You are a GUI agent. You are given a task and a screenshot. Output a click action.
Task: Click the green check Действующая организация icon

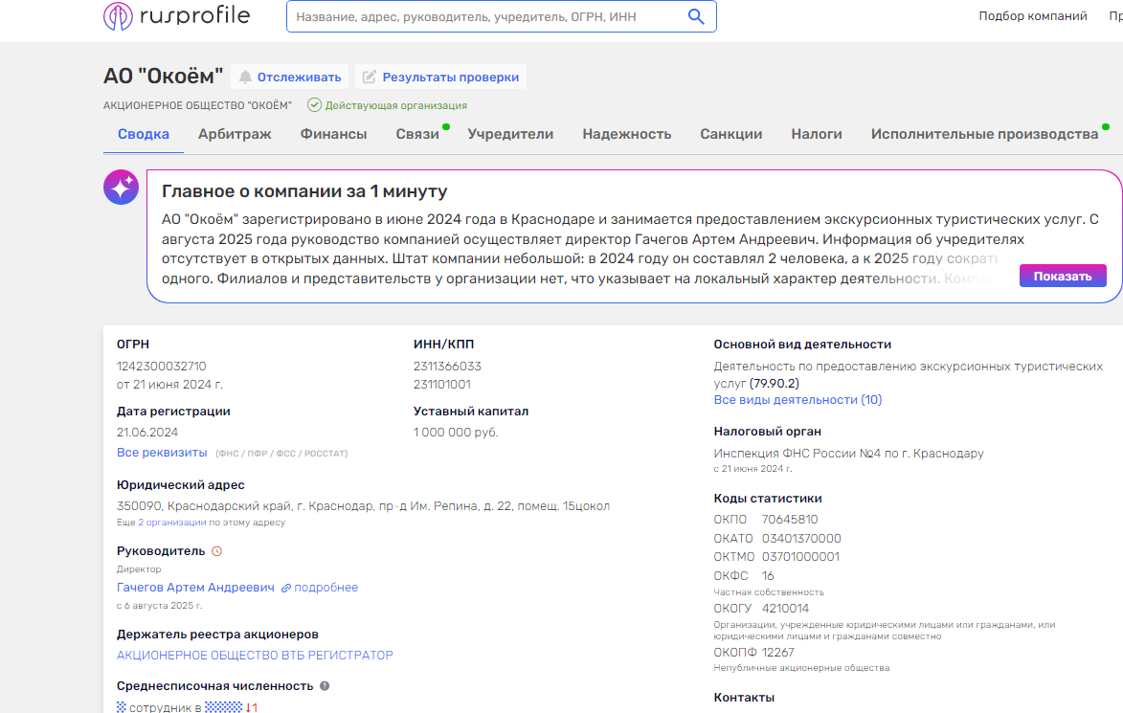[314, 105]
